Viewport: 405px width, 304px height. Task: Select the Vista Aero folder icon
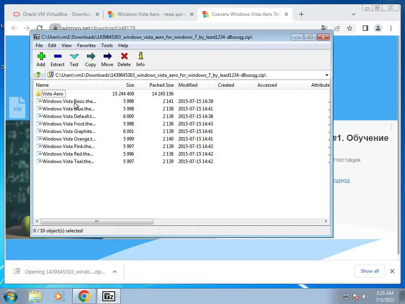[38, 93]
